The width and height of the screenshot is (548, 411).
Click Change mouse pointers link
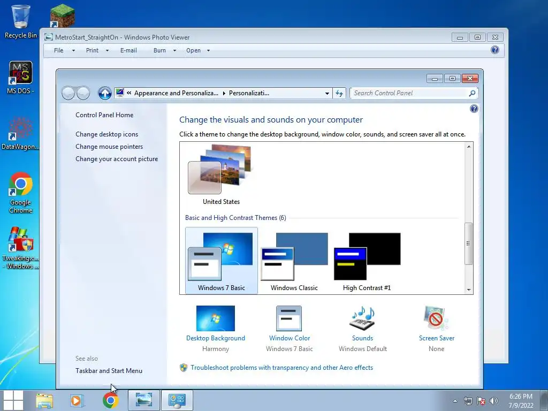[x=109, y=147]
